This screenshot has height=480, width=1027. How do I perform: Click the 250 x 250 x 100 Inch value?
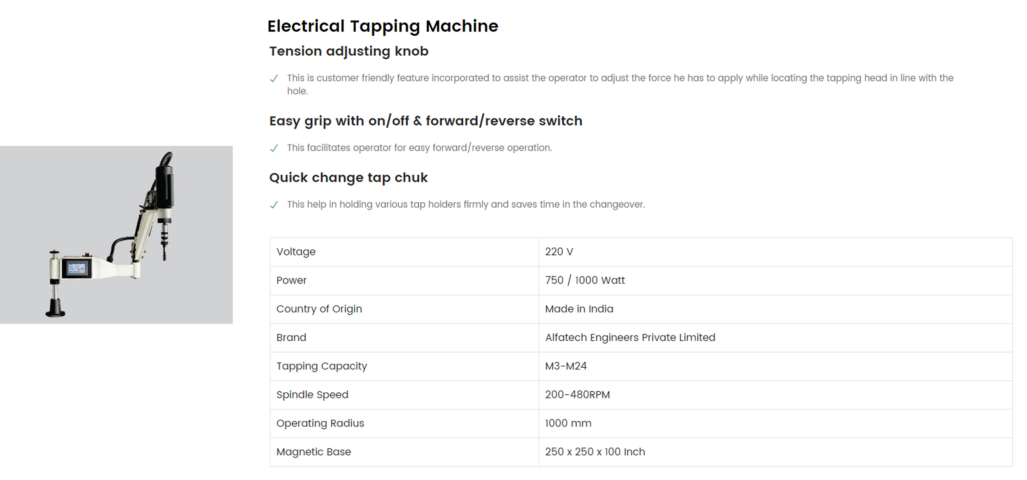595,452
